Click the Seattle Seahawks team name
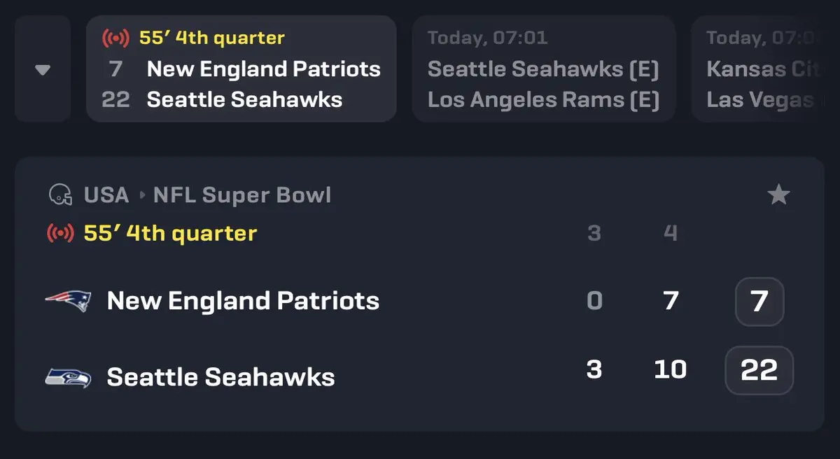The height and width of the screenshot is (459, 840). [220, 378]
